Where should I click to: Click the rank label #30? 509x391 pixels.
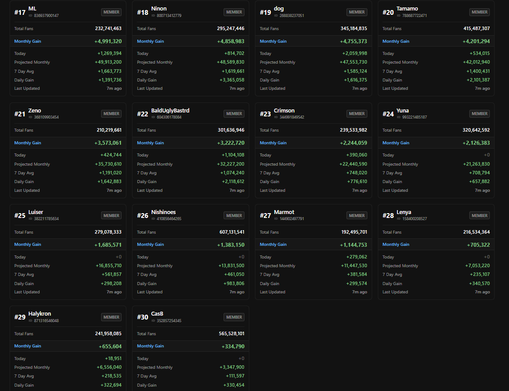pos(143,317)
